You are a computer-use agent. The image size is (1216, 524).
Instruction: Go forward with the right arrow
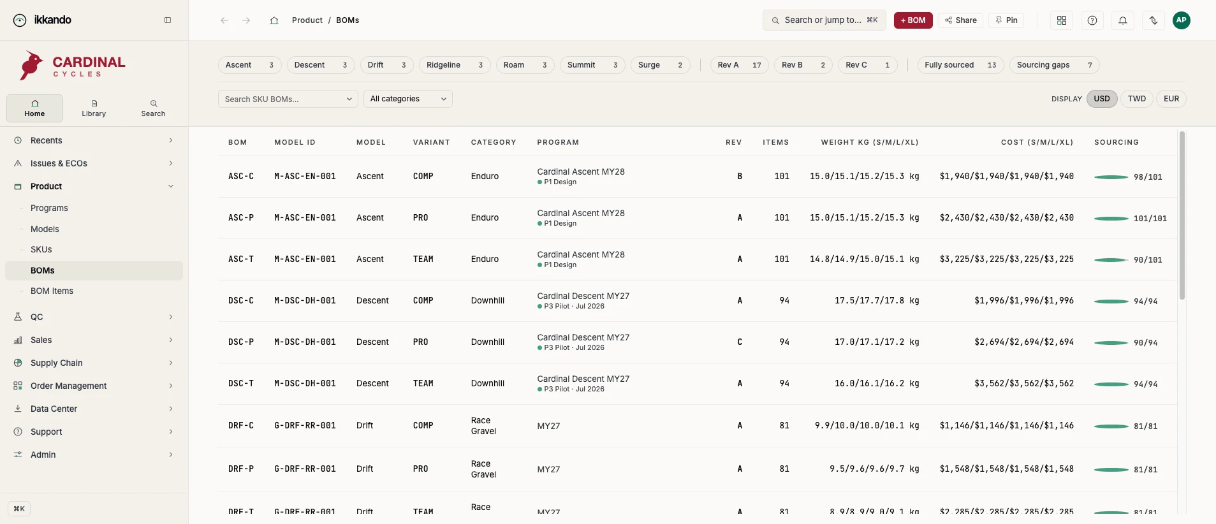click(x=246, y=20)
